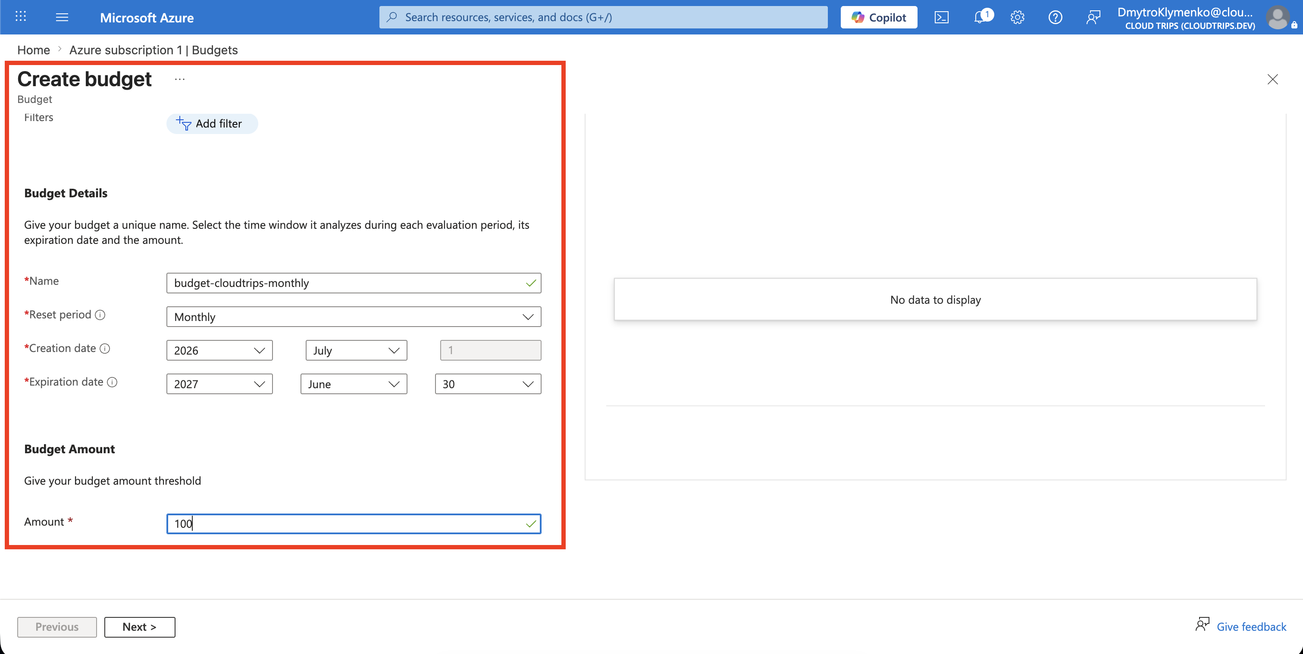This screenshot has width=1303, height=654.
Task: Expand the Creation date year 2026 dropdown
Action: 219,350
